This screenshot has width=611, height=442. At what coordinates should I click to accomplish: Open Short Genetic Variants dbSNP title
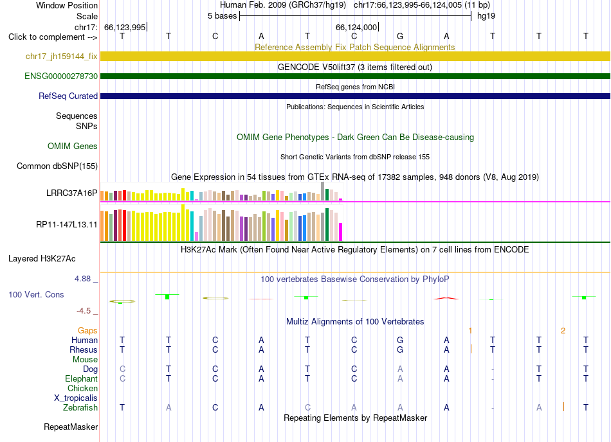click(355, 157)
